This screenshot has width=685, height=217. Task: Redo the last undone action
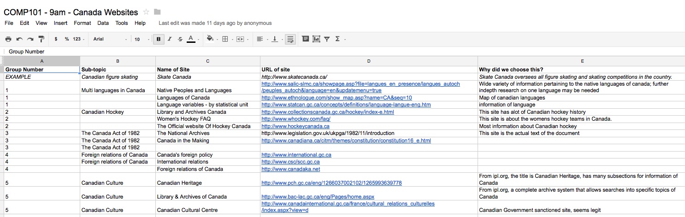(30, 39)
